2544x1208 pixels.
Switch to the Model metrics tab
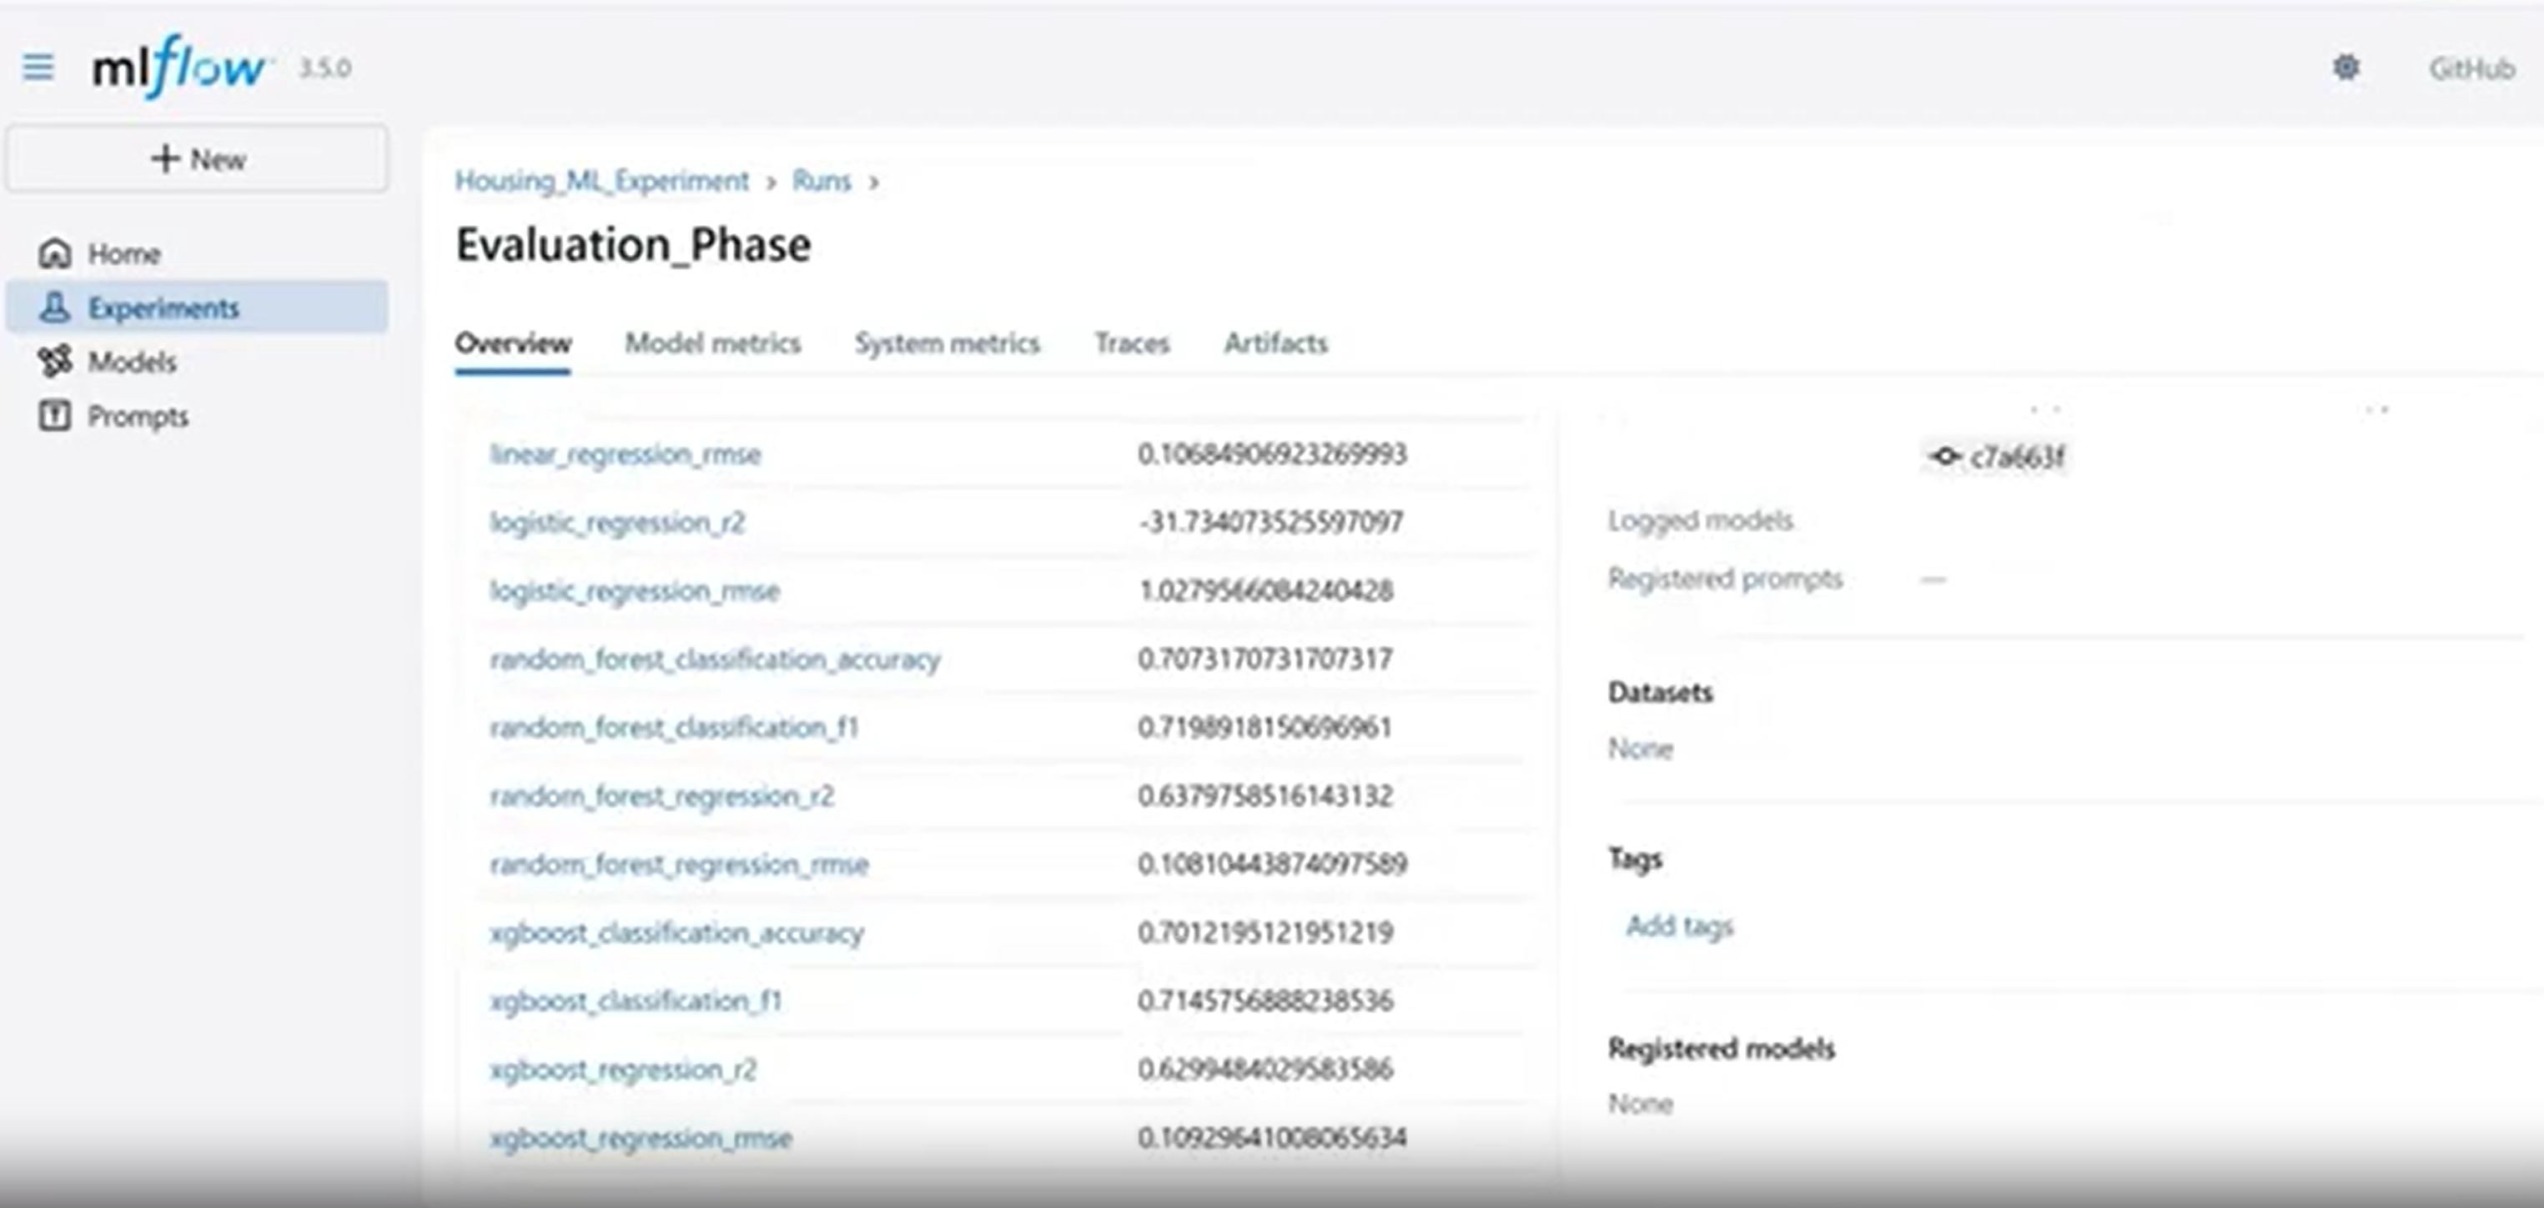[713, 343]
